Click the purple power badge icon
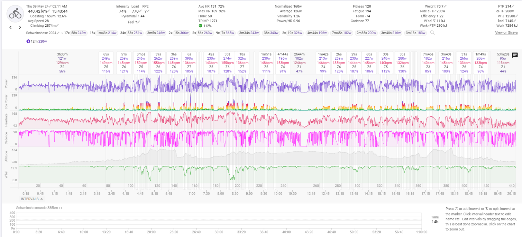Screen dimensions: 522x237 point(28,41)
